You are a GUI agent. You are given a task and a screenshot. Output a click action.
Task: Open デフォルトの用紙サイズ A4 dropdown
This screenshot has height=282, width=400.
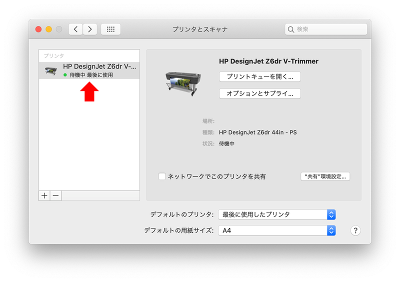click(x=277, y=230)
